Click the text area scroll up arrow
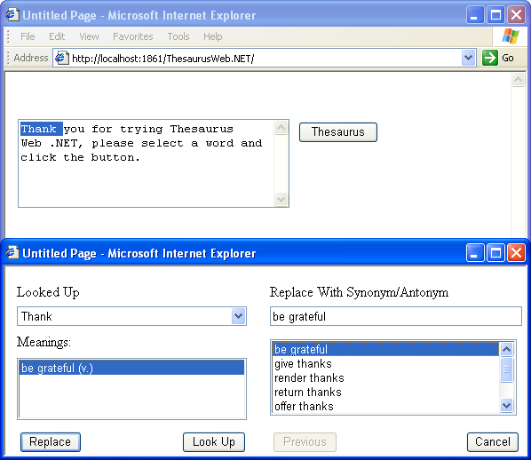 tap(281, 128)
